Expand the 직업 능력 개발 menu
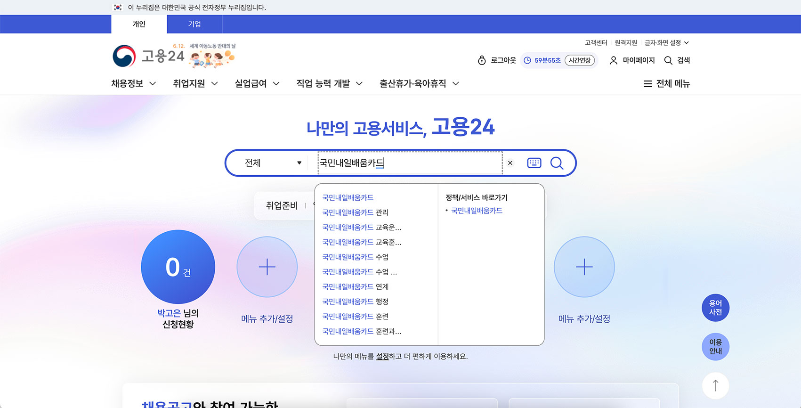 [x=329, y=83]
